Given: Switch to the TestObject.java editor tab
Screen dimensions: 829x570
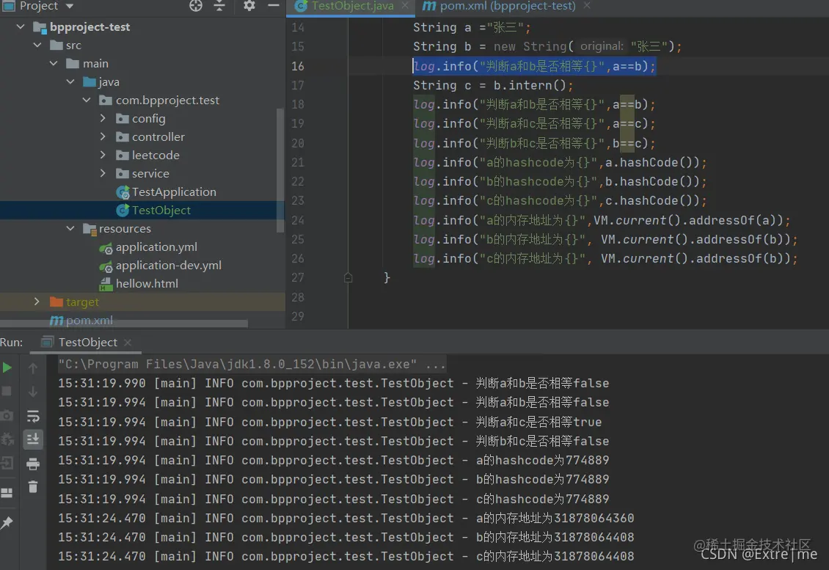Looking at the screenshot, I should pos(351,6).
